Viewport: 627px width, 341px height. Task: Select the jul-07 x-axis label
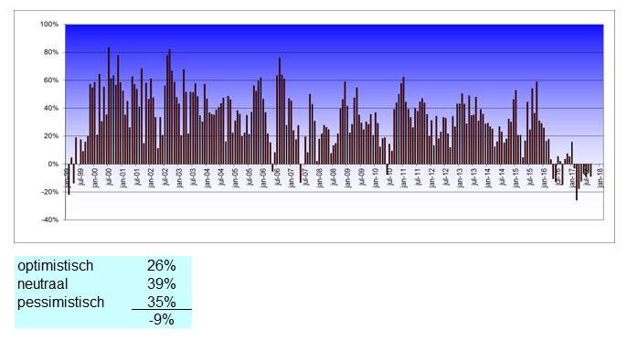coord(305,177)
